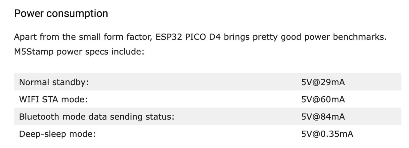The height and width of the screenshot is (148, 409).
Task: Click the word "Apart" starting the paragraph
Action: (26, 37)
